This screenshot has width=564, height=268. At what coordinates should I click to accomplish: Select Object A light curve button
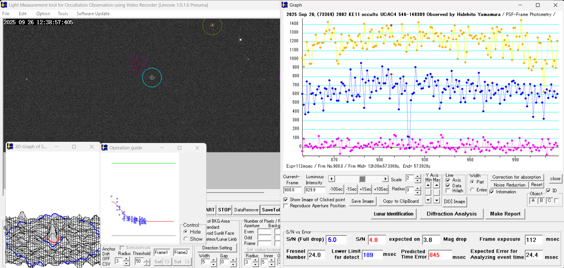533,201
